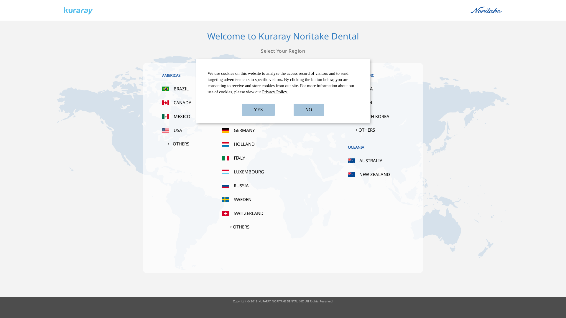The width and height of the screenshot is (566, 318).
Task: Click the Russia flag icon
Action: point(226,186)
